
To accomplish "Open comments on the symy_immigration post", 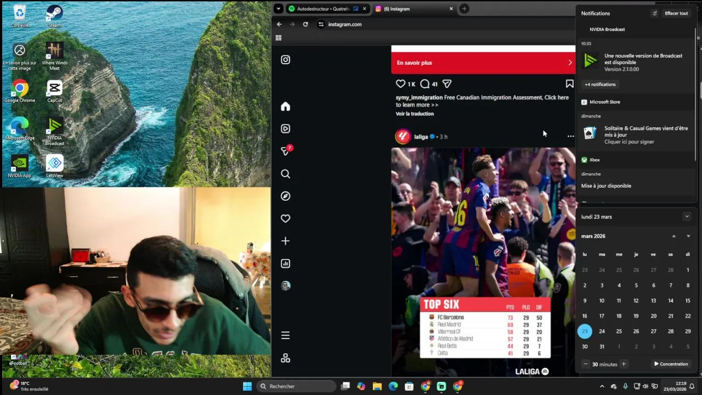I will pyautogui.click(x=424, y=84).
